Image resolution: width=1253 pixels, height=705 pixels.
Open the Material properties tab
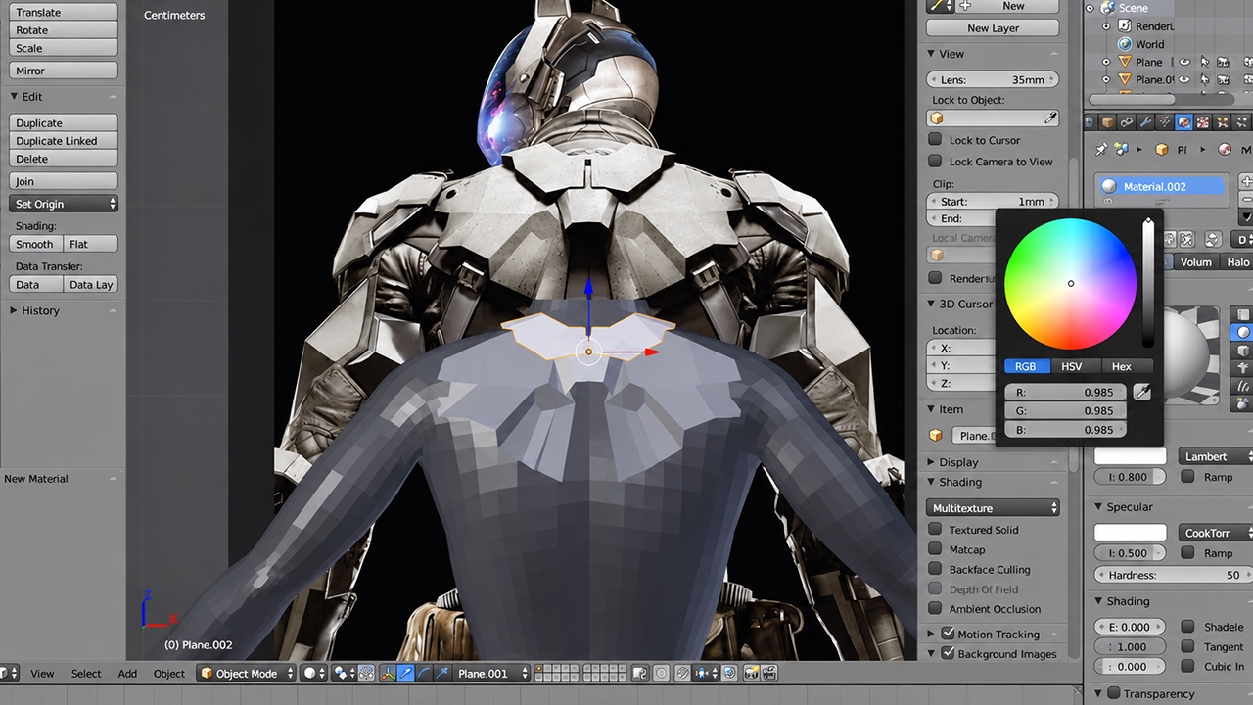click(1183, 122)
